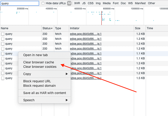The width and height of the screenshot is (168, 116).
Task: Click the red marker line in the timeline overview
Action: pyautogui.click(x=101, y=18)
